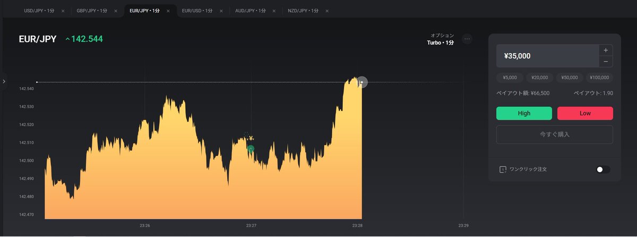Click the one-click order icon
Screen dimensions: 637x237
coord(503,170)
